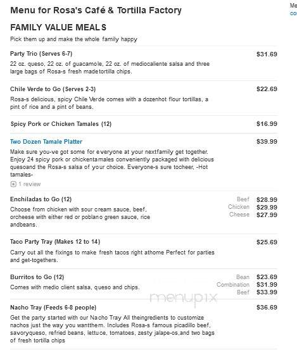Click the Party Trio menu item title
This screenshot has height=350, width=297.
coord(41,54)
